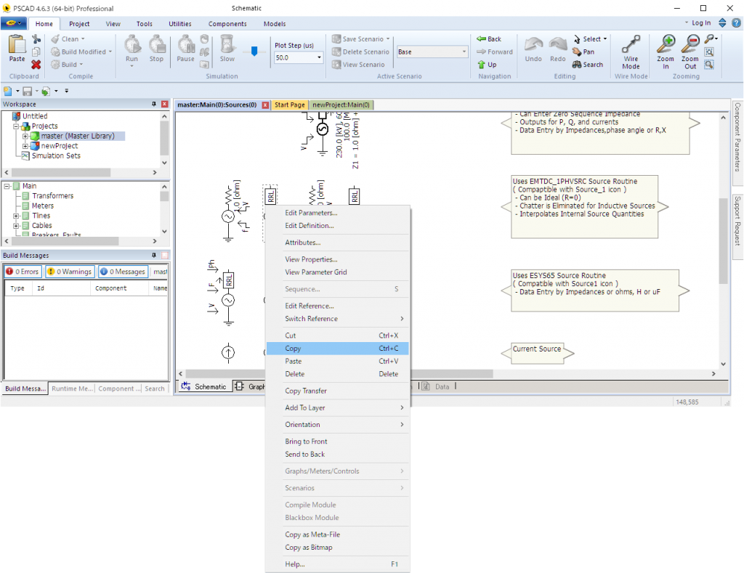Screen dimensions: 744x573
Task: Toggle the 0 Errors filter
Action: pyautogui.click(x=22, y=272)
